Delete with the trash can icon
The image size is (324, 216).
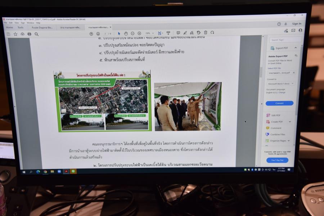click(206, 32)
